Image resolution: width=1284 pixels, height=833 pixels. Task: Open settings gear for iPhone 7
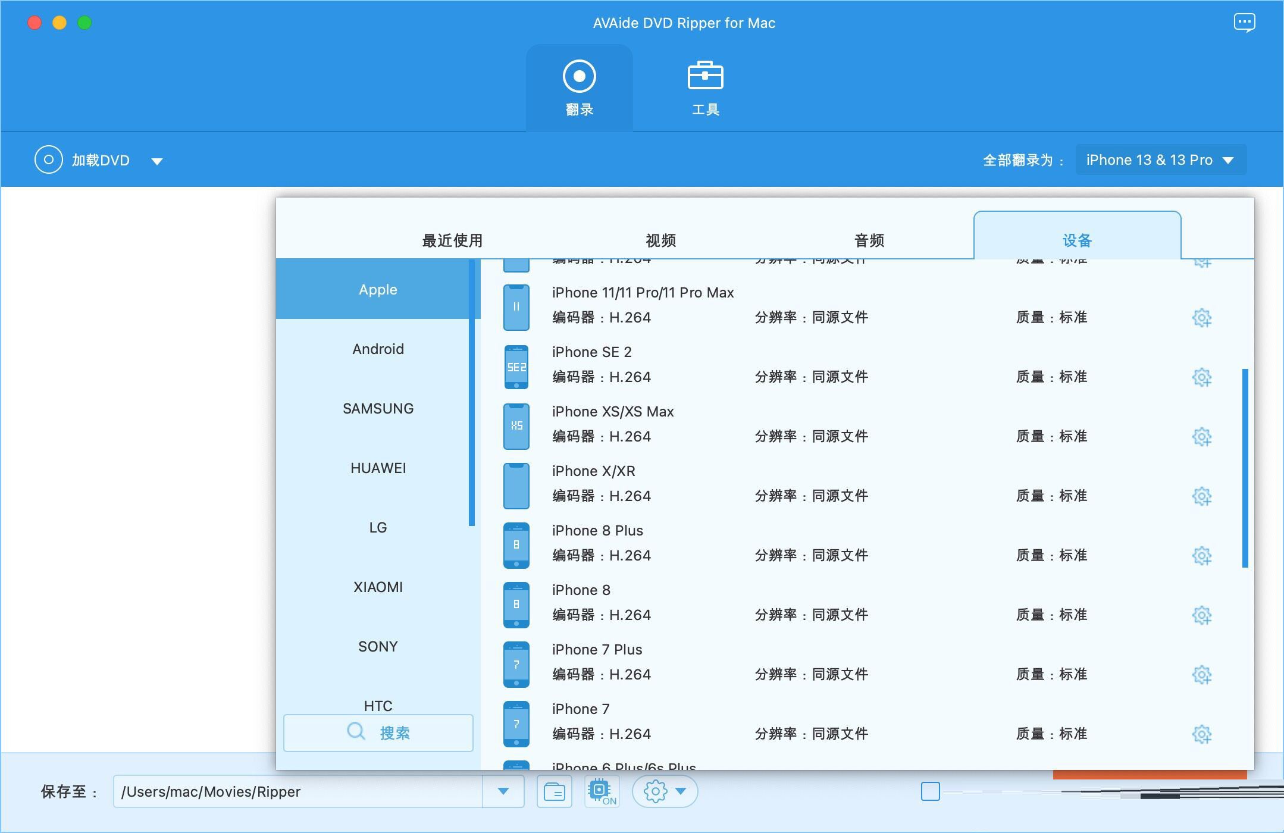tap(1202, 734)
